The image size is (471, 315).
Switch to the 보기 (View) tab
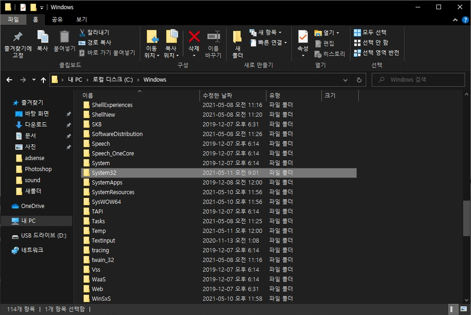(x=81, y=19)
